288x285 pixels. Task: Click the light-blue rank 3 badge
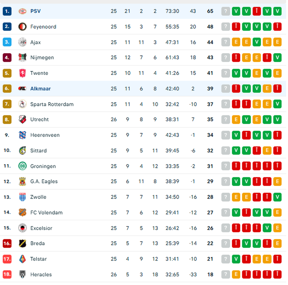click(x=7, y=42)
